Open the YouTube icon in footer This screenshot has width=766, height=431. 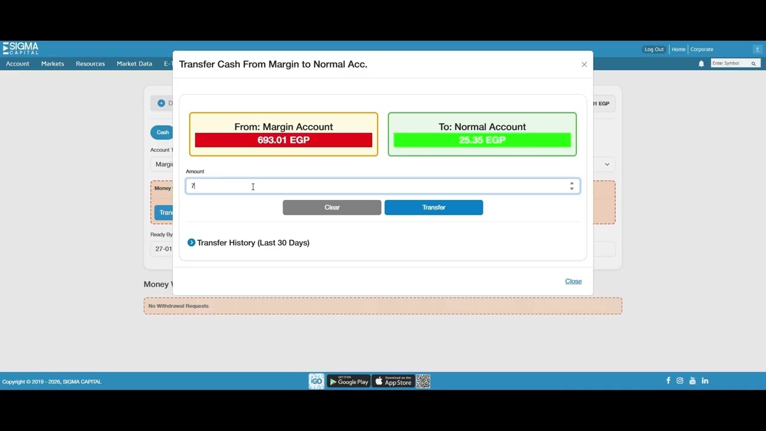pyautogui.click(x=692, y=381)
